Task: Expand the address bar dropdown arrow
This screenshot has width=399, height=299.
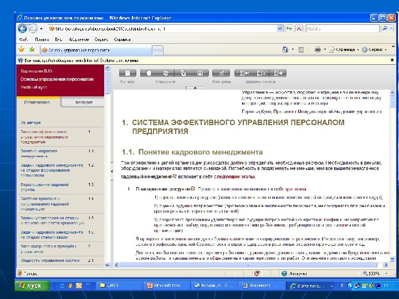Action: 279,28
